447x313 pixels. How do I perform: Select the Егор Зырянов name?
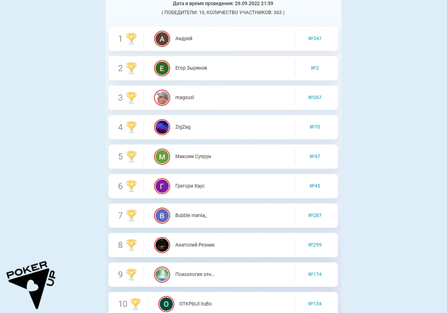coord(191,68)
